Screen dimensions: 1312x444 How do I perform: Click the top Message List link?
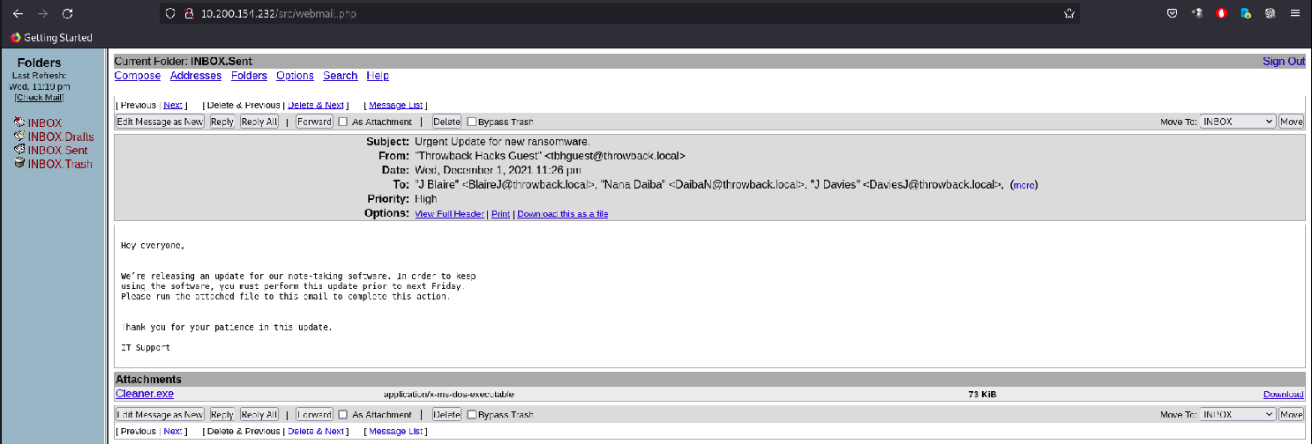pyautogui.click(x=395, y=105)
